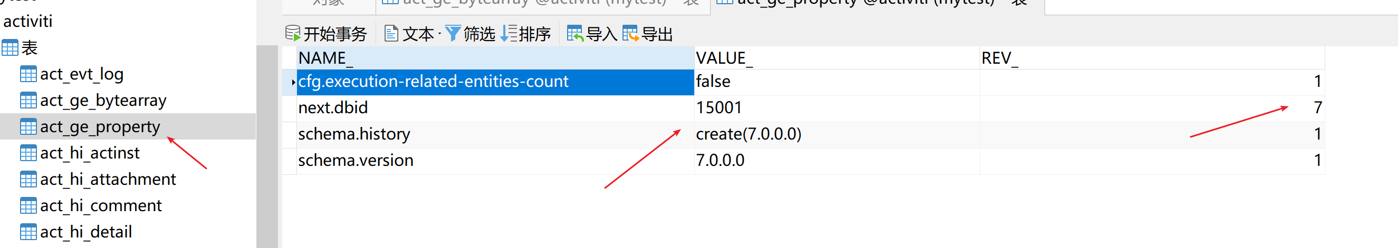Viewport: 1398px width, 248px height.
Task: Click the 开始事务 label
Action: point(335,34)
